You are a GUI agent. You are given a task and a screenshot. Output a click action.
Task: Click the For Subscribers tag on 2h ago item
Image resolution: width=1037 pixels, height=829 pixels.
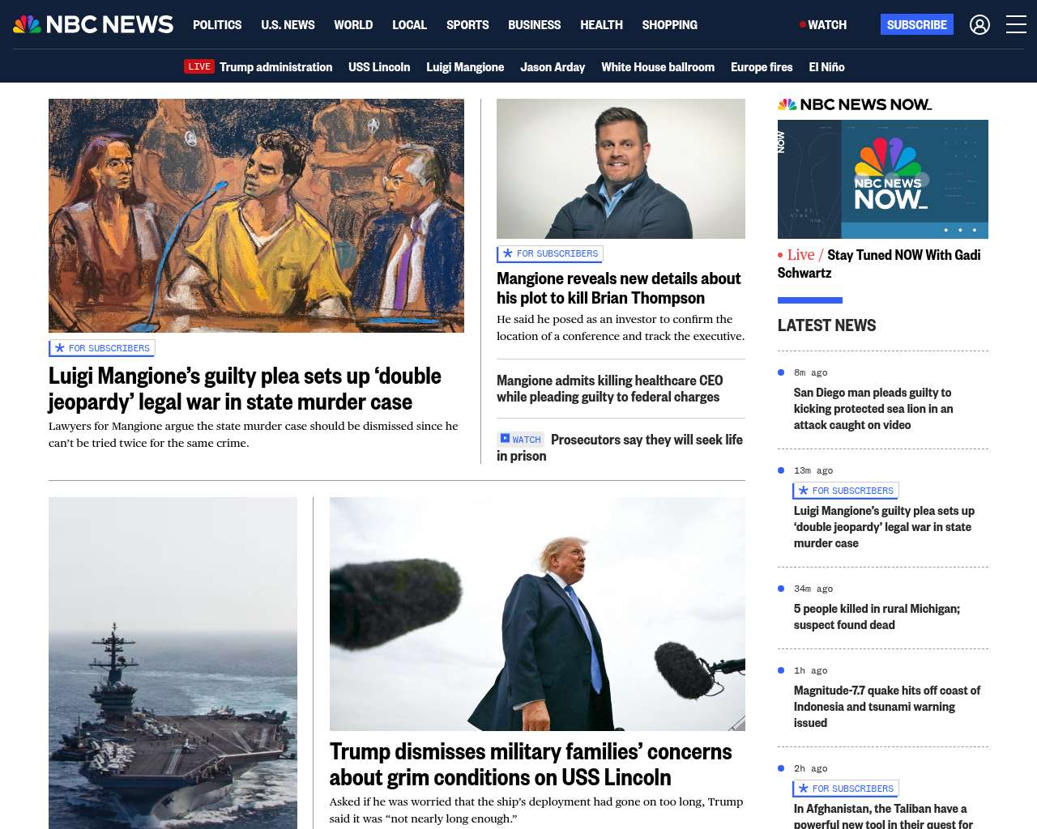tap(846, 789)
